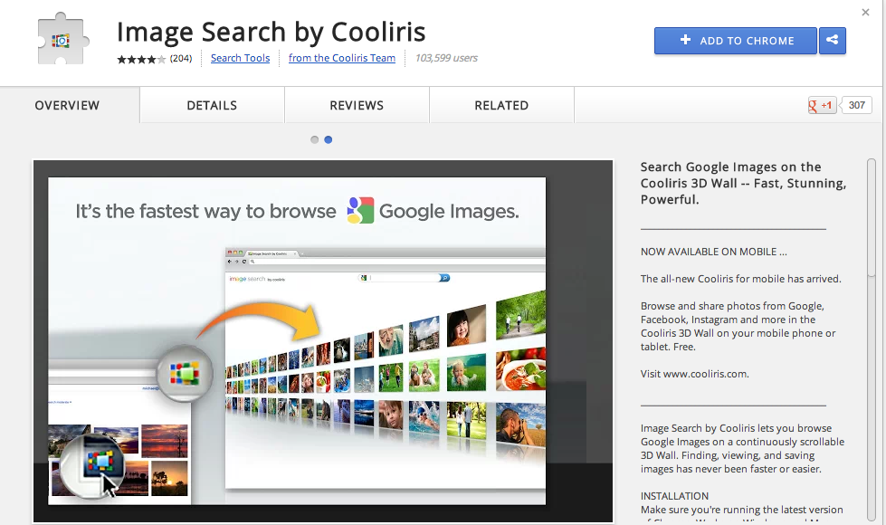Image resolution: width=886 pixels, height=525 pixels.
Task: Click the star rating icons
Action: 141,59
